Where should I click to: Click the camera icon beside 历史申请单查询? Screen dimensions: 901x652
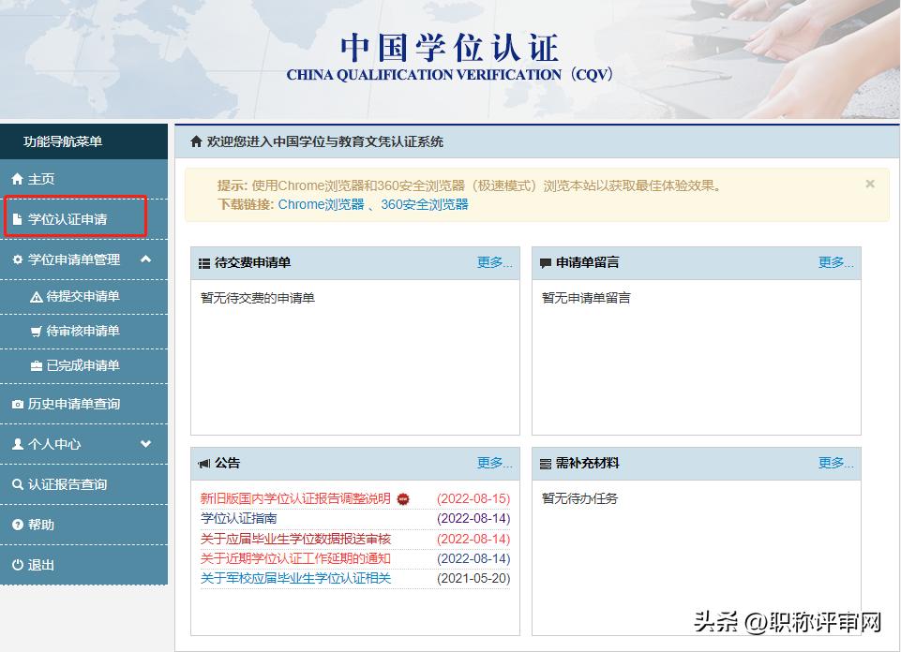coord(17,403)
